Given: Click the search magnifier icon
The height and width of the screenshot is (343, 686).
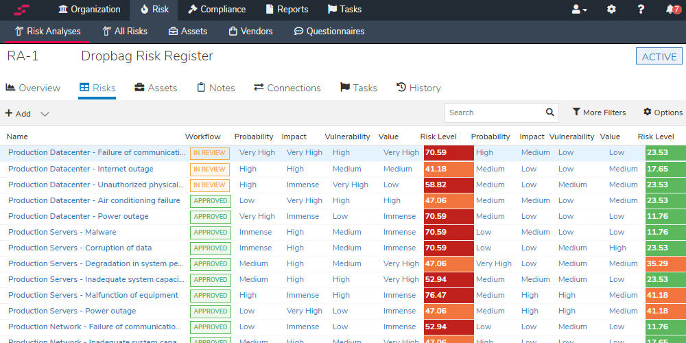Looking at the screenshot, I should tap(549, 113).
